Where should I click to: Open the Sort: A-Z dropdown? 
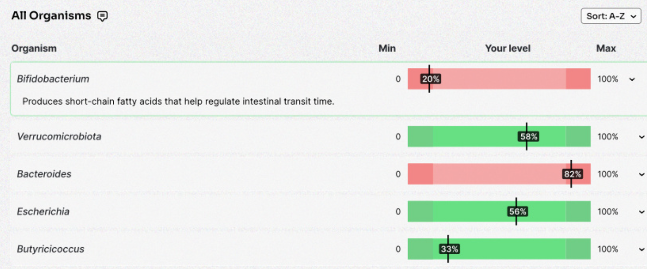tap(611, 16)
